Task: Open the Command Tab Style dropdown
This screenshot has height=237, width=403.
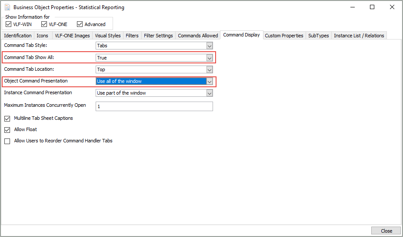Action: tap(210, 46)
